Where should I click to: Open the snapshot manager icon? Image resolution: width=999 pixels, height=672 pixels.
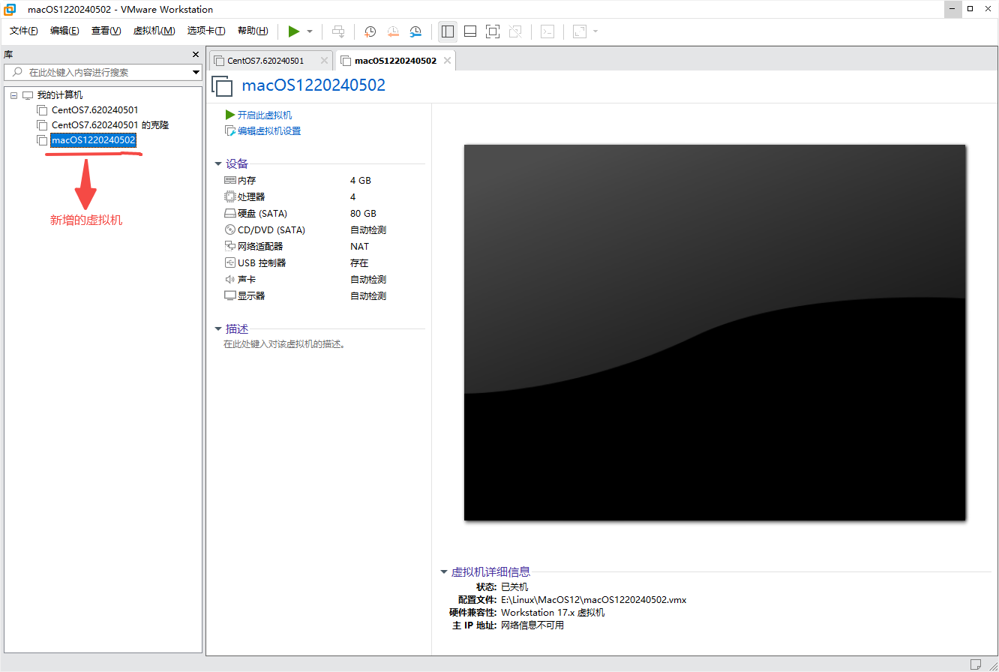click(415, 31)
